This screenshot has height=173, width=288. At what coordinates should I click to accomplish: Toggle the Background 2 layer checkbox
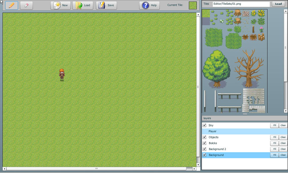[x=205, y=149]
